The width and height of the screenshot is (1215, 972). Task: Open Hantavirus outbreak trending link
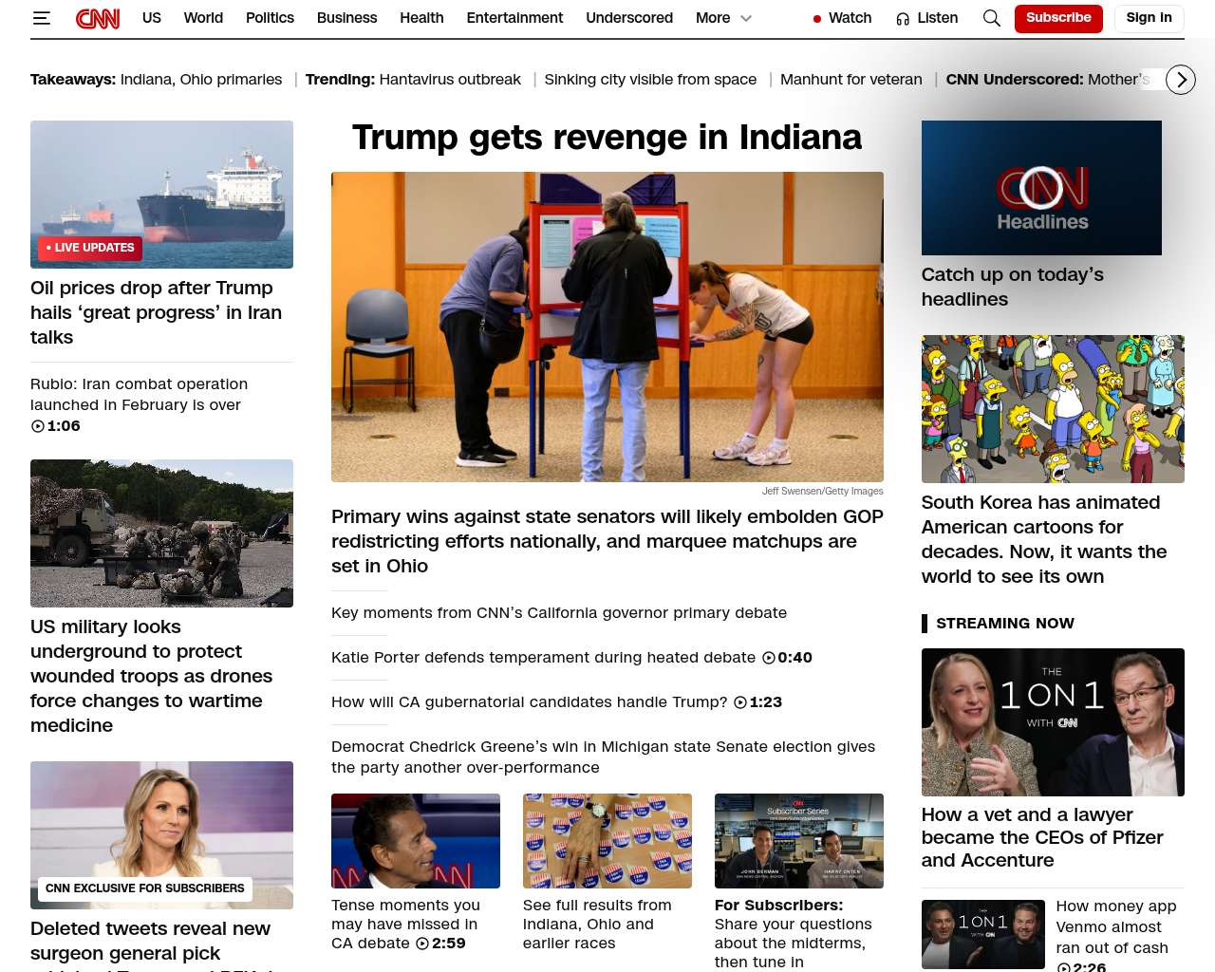(450, 80)
